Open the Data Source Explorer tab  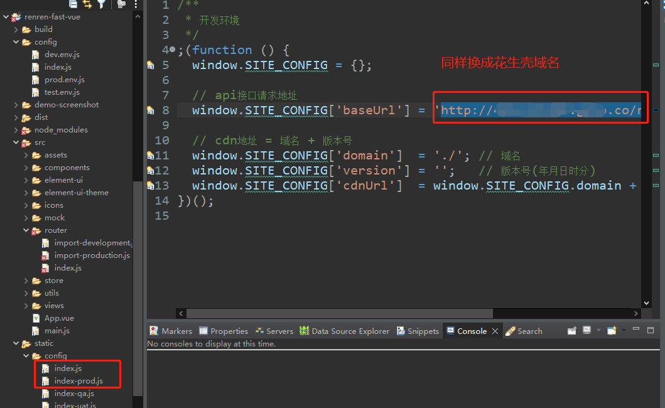344,331
